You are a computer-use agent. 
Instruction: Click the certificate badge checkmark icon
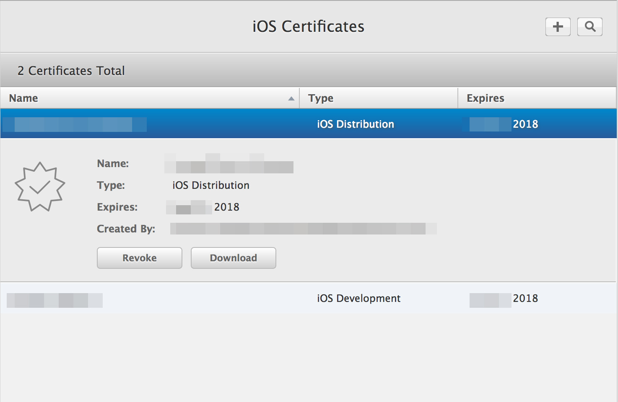click(40, 186)
